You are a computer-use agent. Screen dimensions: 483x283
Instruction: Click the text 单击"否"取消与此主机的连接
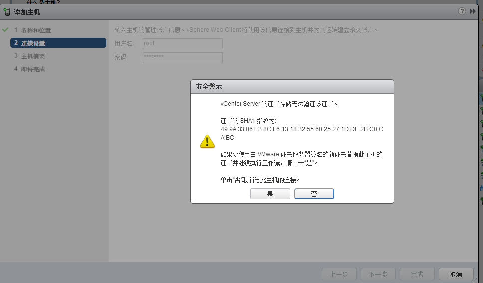(260, 180)
